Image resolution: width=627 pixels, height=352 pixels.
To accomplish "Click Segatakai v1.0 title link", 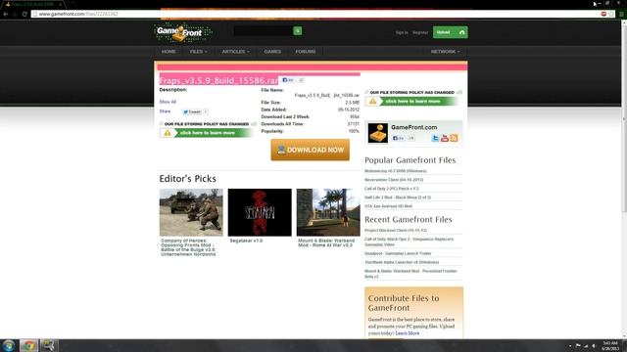I will (246, 241).
